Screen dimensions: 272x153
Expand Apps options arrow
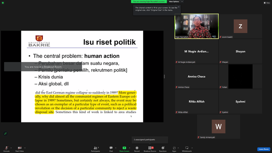pyautogui.click(x=178, y=148)
